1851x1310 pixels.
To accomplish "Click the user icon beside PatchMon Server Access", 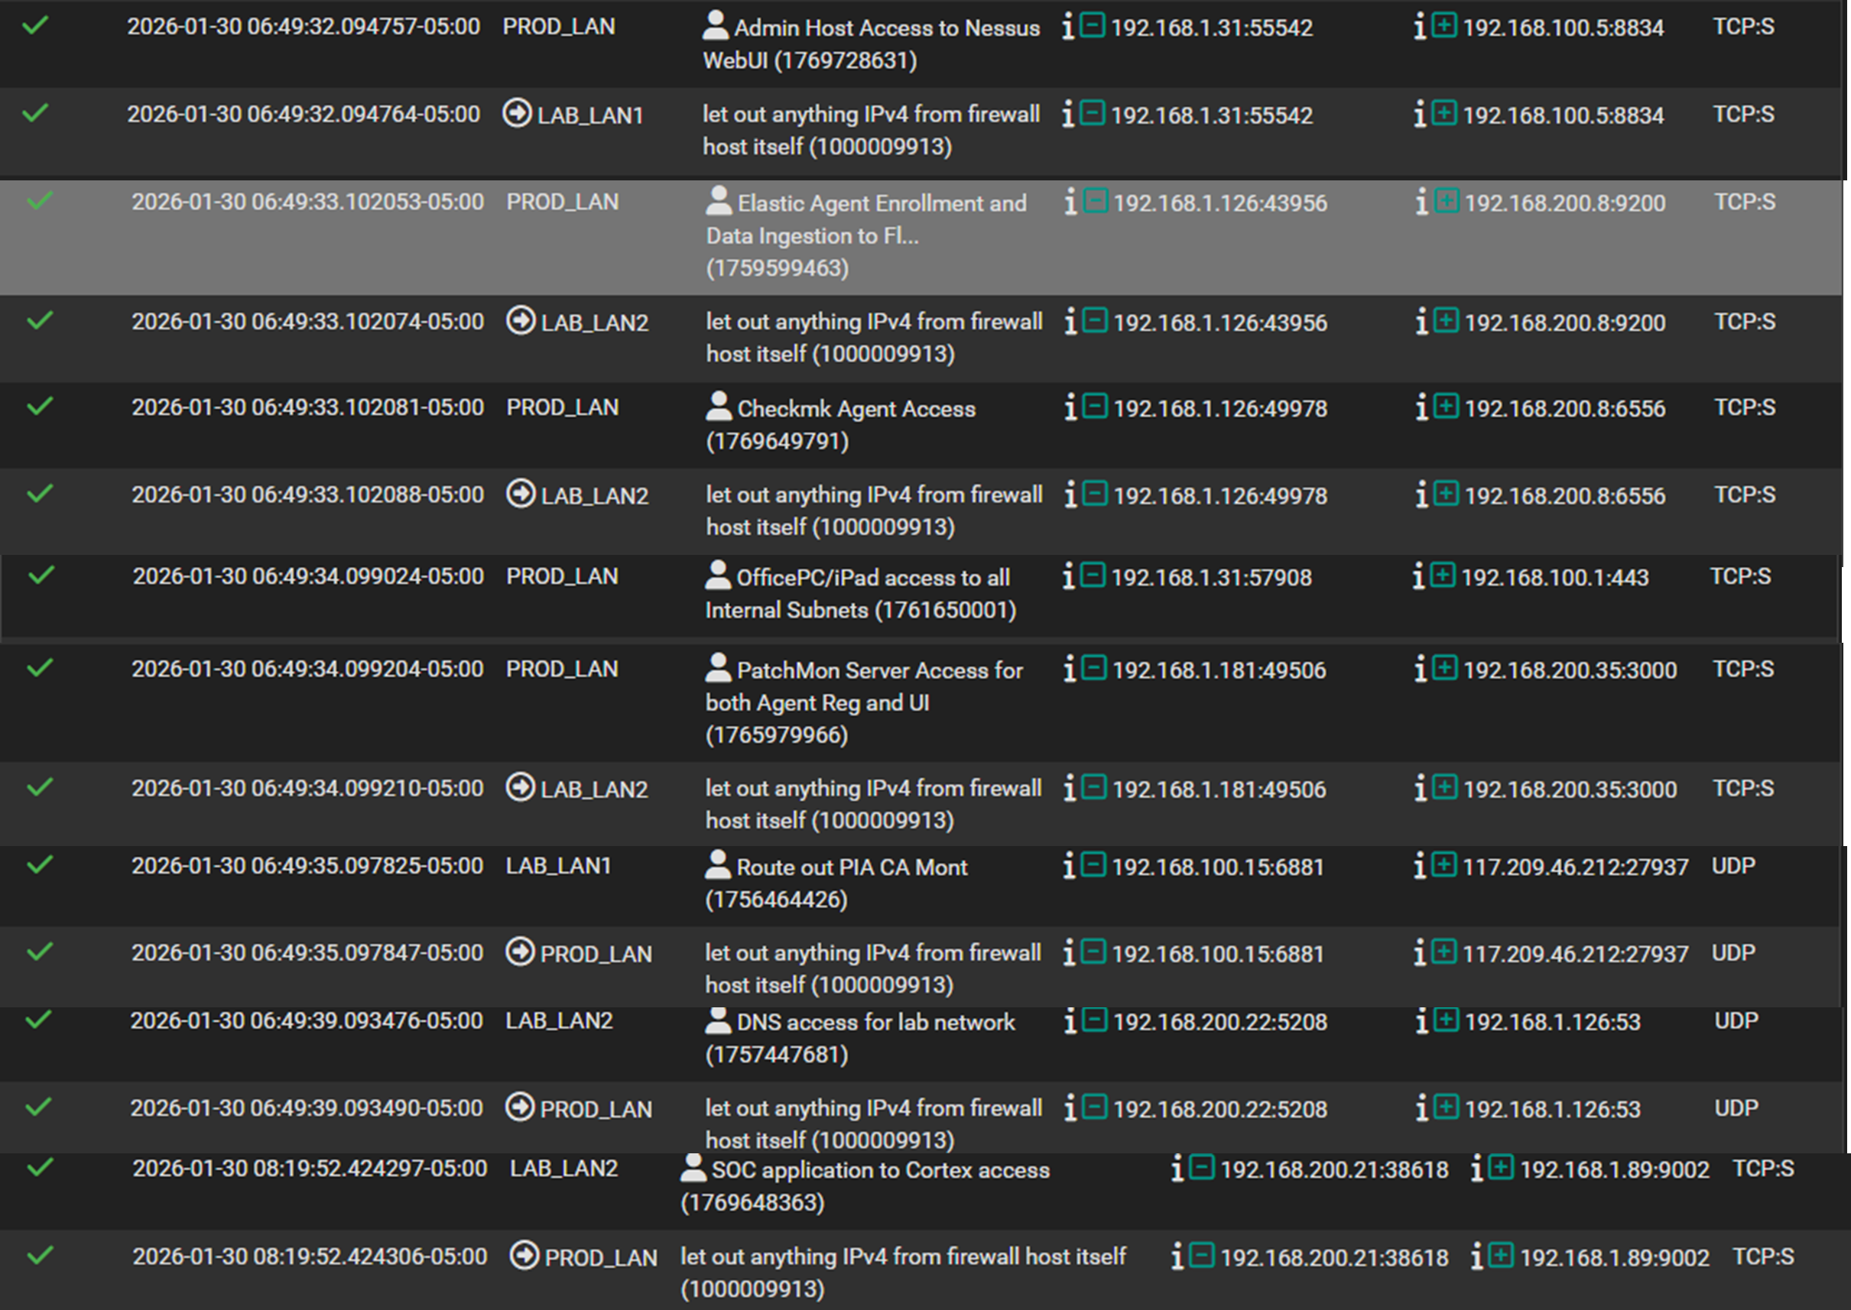I will [719, 669].
